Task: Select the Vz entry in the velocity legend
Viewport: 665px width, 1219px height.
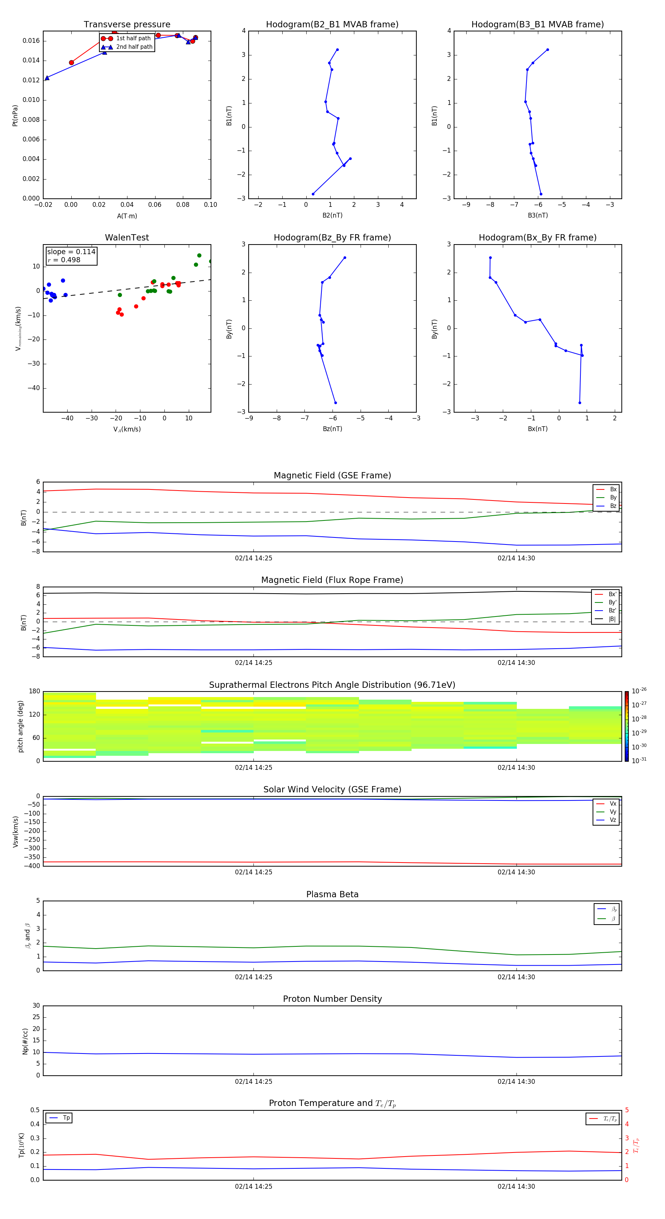Action: click(x=606, y=820)
